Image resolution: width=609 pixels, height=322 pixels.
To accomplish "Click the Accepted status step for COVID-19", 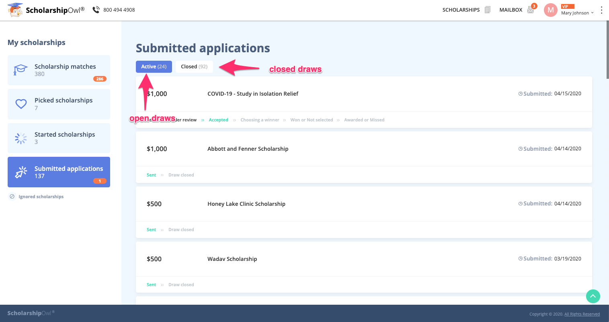I will coord(218,120).
